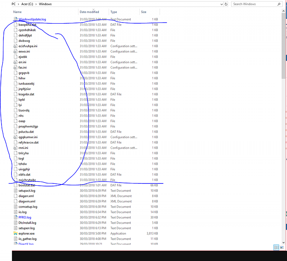Click the iis.log document icon

(x=16, y=212)
